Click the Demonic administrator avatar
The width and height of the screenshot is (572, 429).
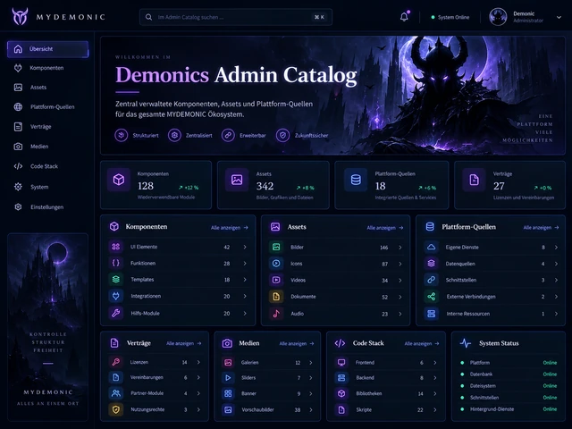click(x=498, y=17)
